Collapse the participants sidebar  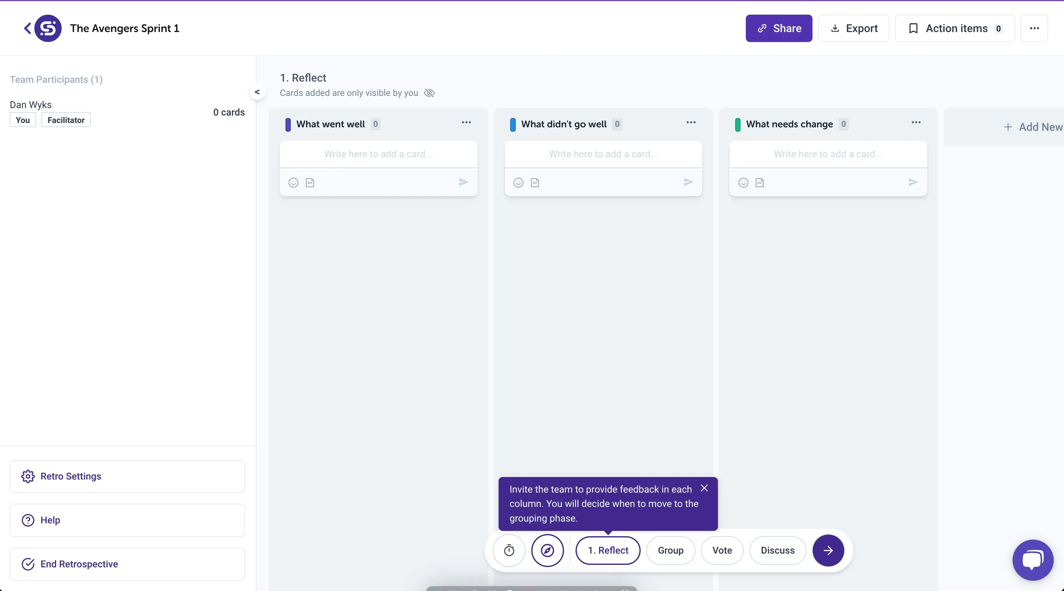pyautogui.click(x=257, y=92)
